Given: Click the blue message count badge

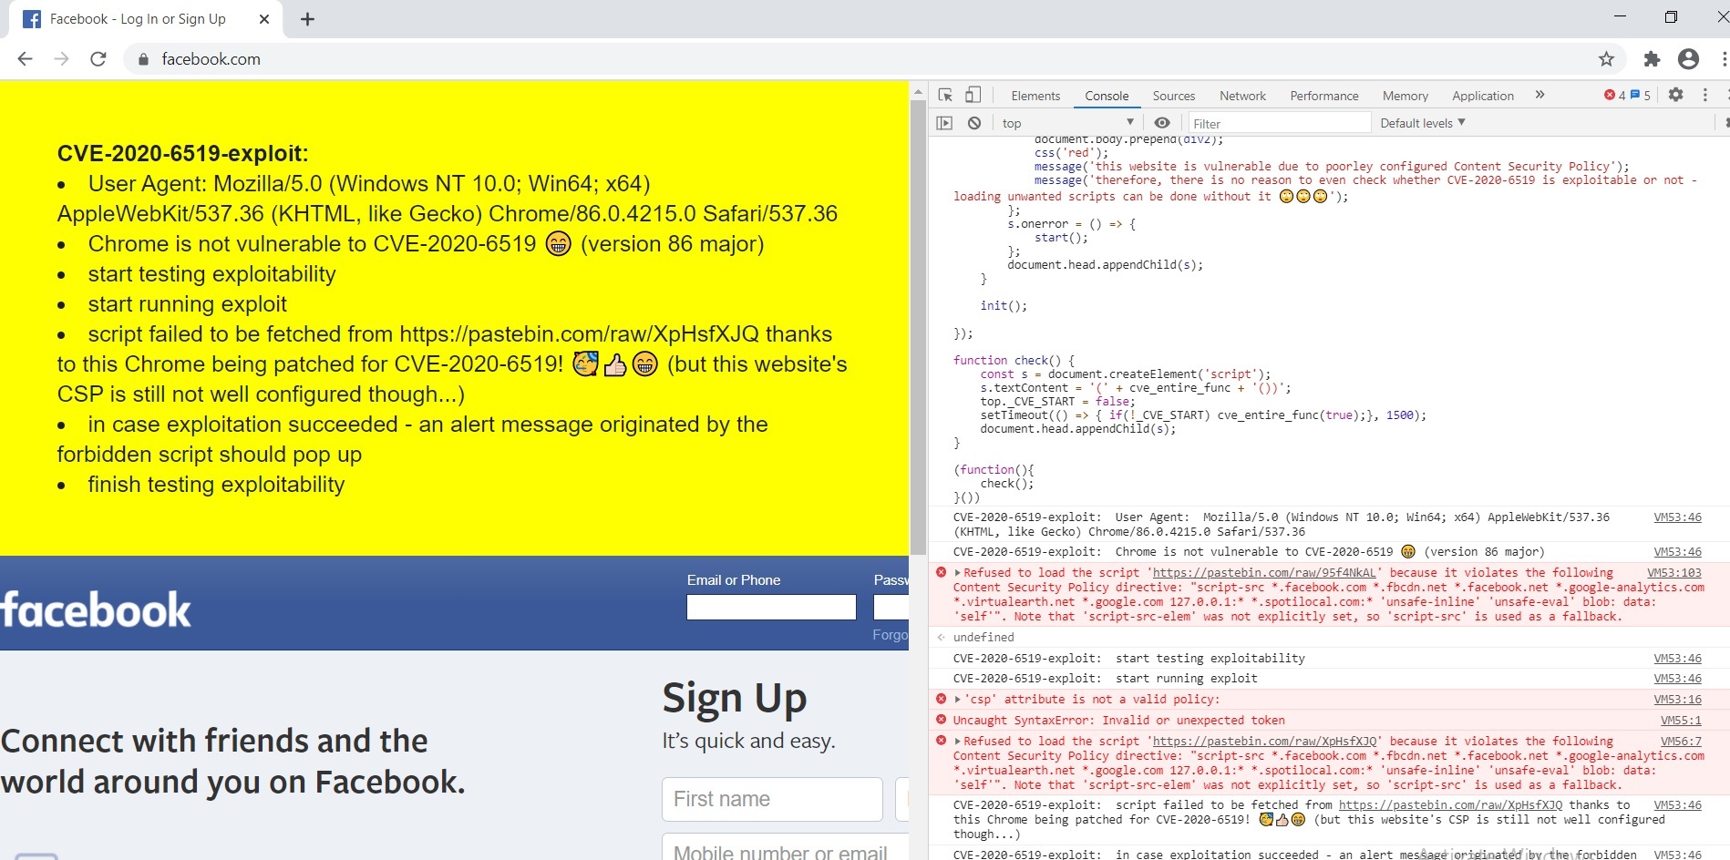Looking at the screenshot, I should point(1641,95).
